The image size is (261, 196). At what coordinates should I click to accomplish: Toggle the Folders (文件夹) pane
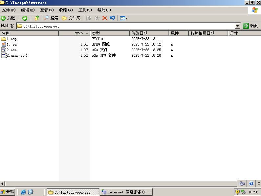pyautogui.click(x=71, y=18)
